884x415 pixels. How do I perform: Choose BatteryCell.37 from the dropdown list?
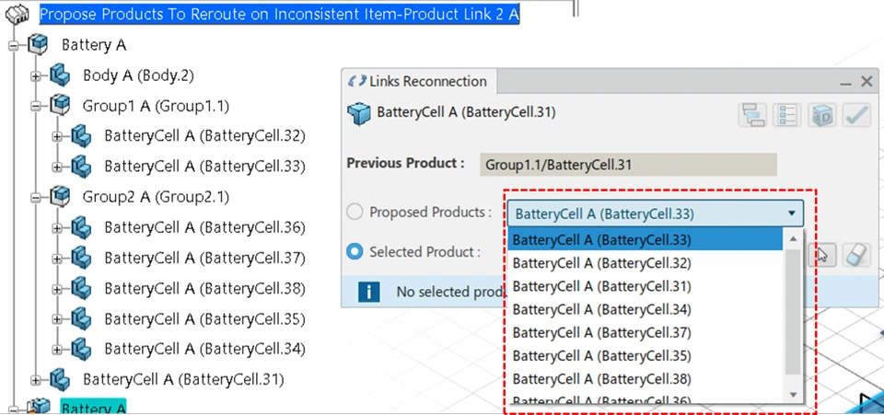(x=601, y=332)
